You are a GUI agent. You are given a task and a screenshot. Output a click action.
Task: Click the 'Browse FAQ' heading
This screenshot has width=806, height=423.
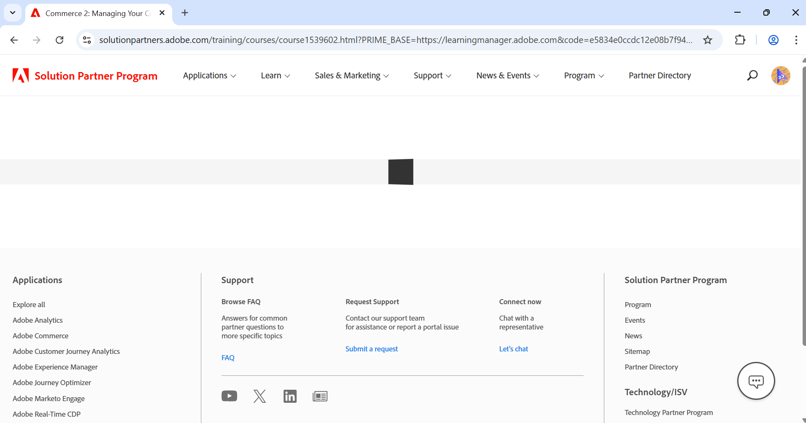coord(241,302)
